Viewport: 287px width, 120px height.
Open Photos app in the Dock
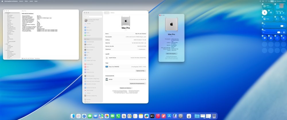click(107, 116)
